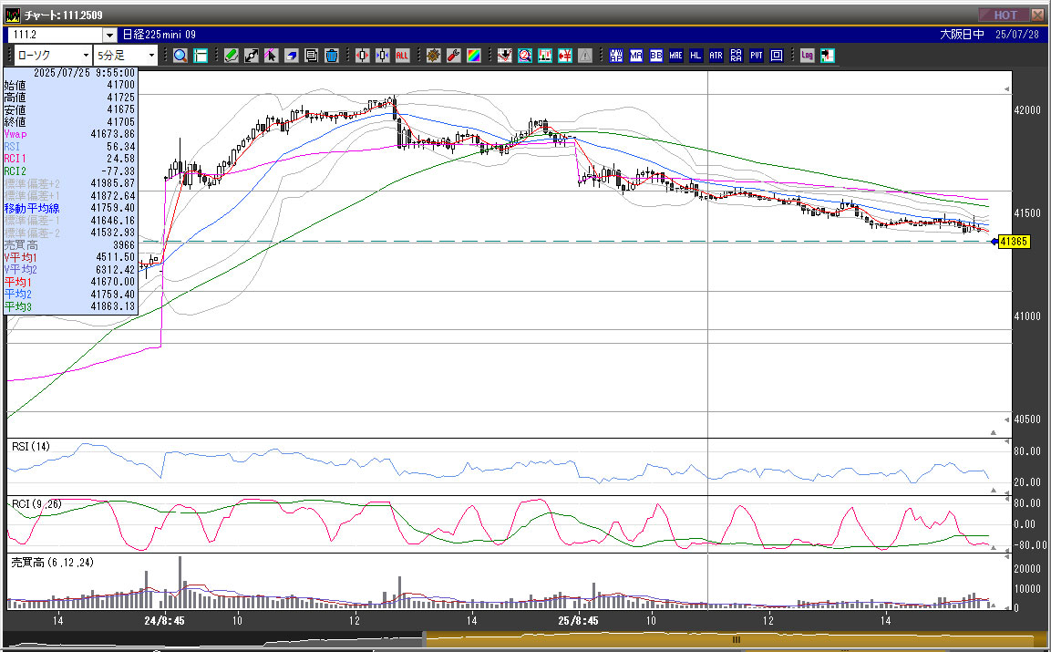This screenshot has width=1051, height=652.
Task: Click the red-green bar chart icon
Action: coord(545,56)
